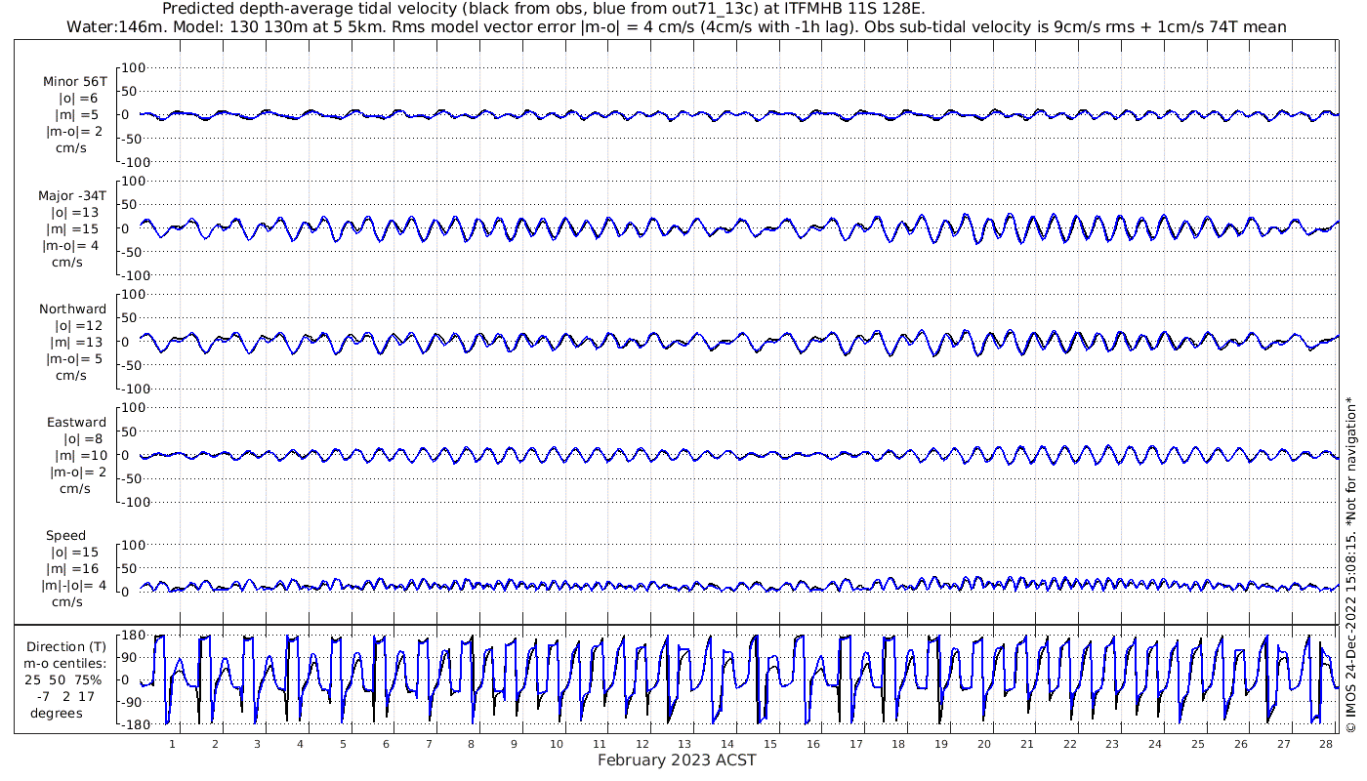Select the 'Minor 56T' panel label
The height and width of the screenshot is (781, 1367).
75,81
